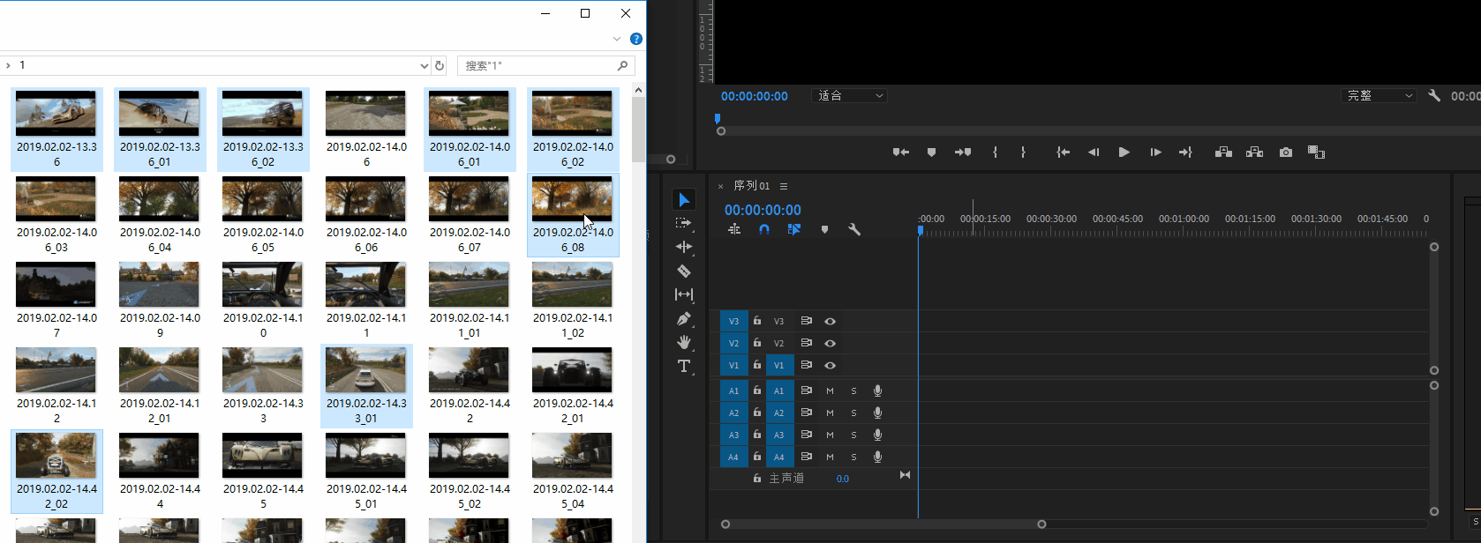Select the Ripple Edit tool

click(684, 247)
